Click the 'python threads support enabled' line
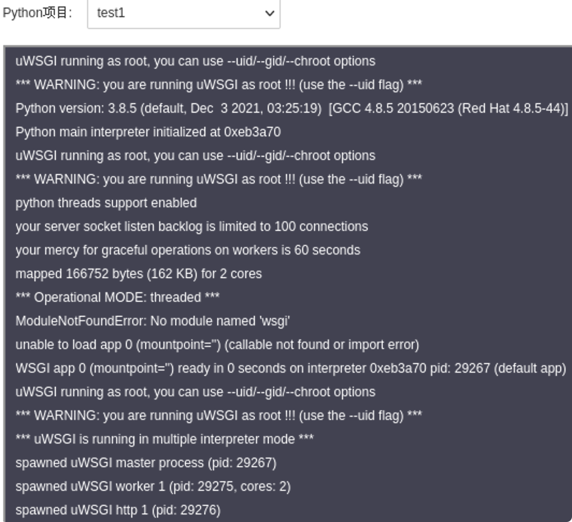This screenshot has height=522, width=572. click(x=106, y=203)
